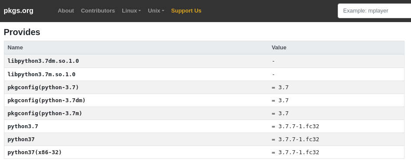The height and width of the screenshot is (165, 411).
Task: Open the pkgs.org home logo
Action: pos(18,11)
